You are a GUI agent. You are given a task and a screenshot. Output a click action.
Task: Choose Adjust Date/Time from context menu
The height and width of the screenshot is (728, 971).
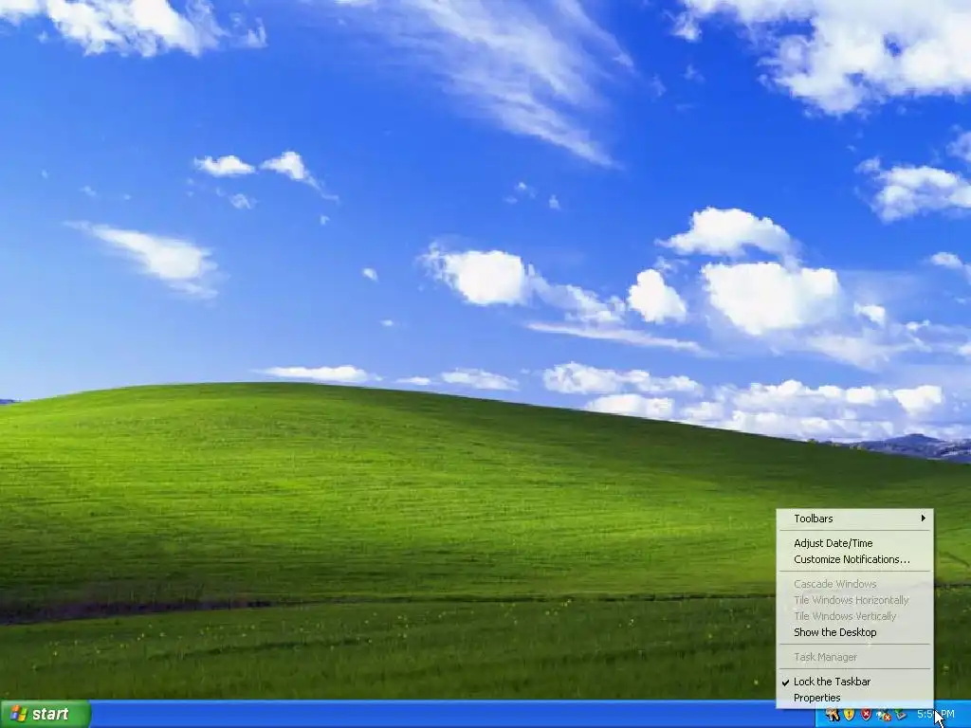click(x=854, y=543)
